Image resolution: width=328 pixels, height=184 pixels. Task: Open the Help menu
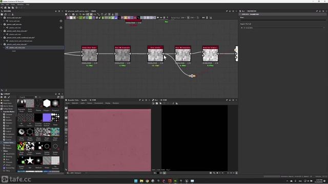pos(27,5)
